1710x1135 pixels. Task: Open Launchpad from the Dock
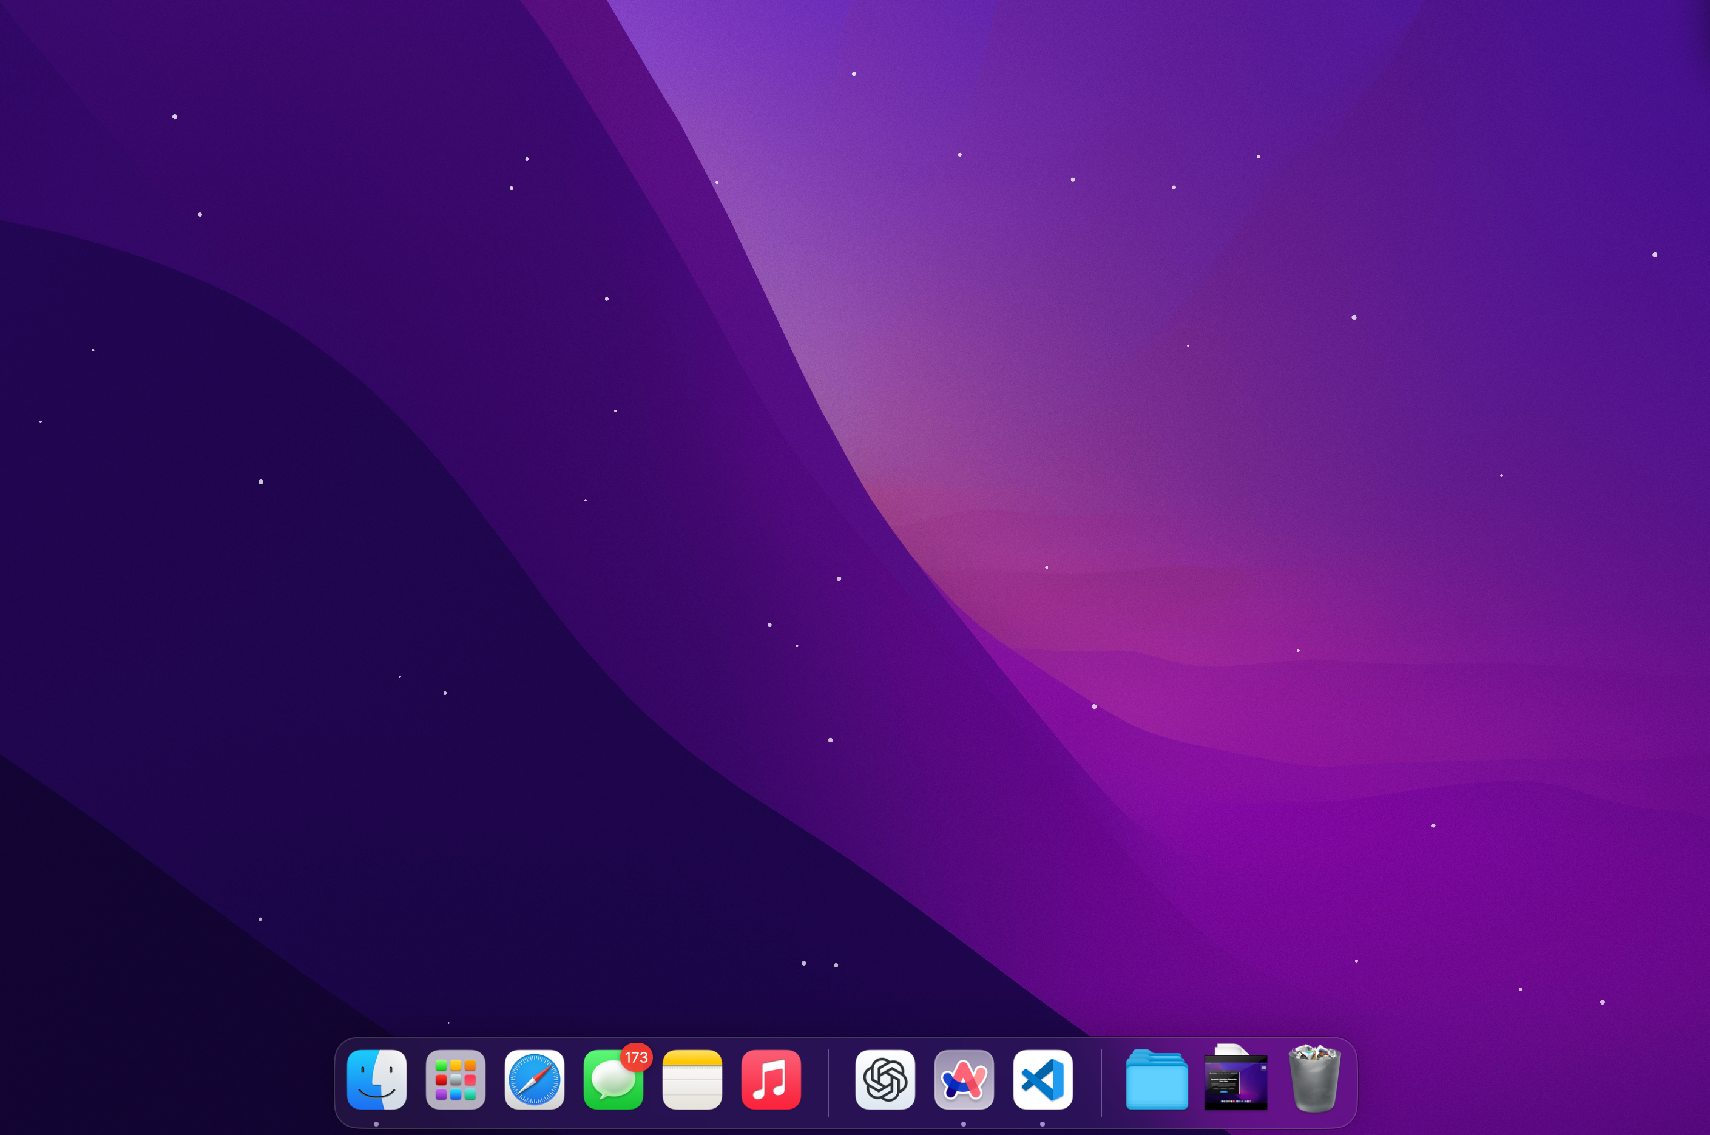455,1079
